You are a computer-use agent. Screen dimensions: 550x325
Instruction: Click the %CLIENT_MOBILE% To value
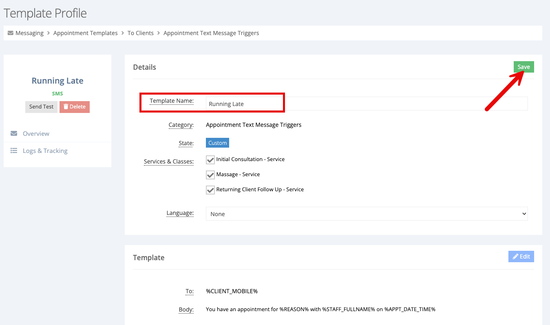(x=232, y=291)
